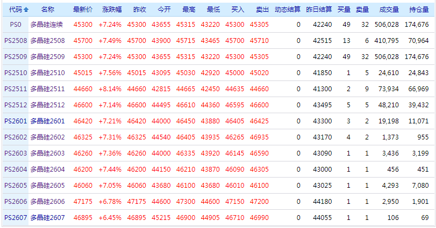This screenshot has height=228, width=436.
Task: Select volume 73,934 in PS2511 row
Action: click(x=389, y=89)
